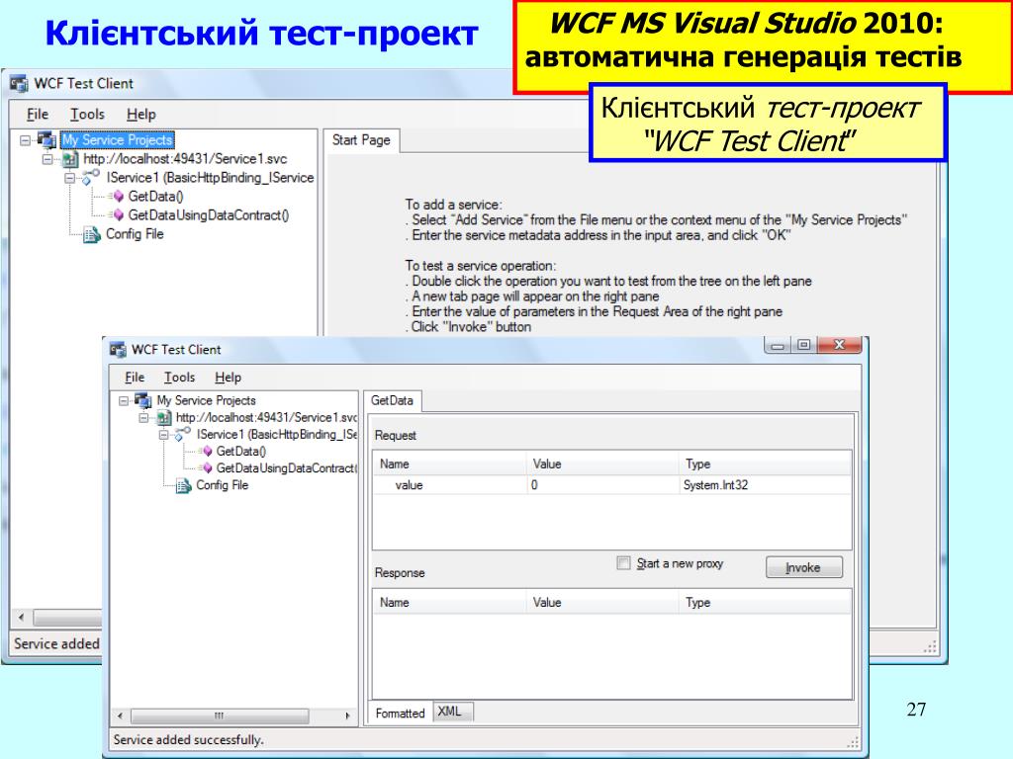Click the Config File icon in back window
Screen dimensions: 1013x759
(92, 234)
